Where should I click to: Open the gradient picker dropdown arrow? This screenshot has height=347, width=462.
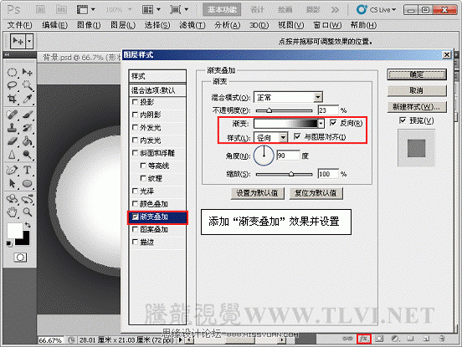(x=321, y=123)
